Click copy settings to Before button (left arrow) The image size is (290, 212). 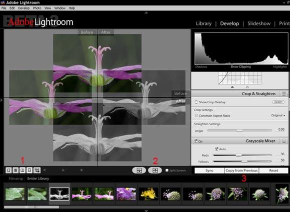139,170
